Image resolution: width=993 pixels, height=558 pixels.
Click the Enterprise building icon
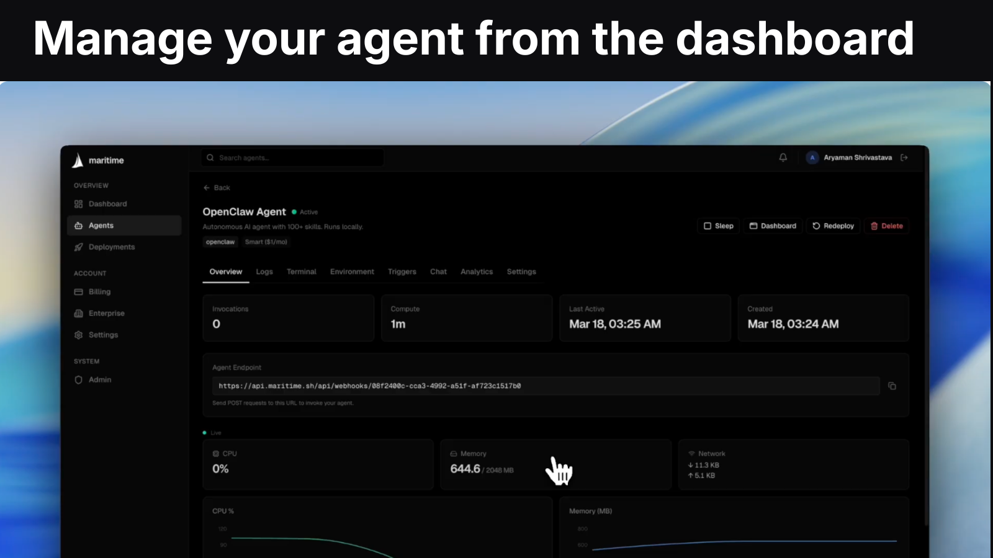(x=78, y=313)
